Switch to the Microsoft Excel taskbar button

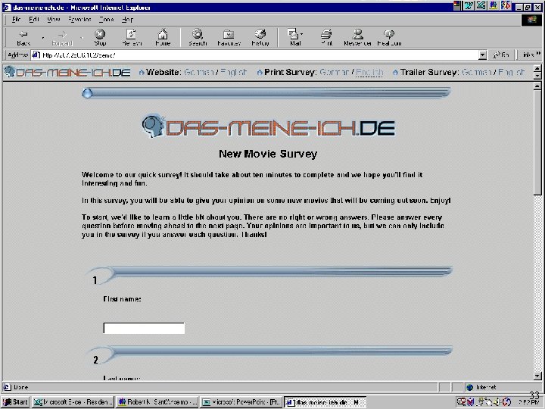pos(73,402)
